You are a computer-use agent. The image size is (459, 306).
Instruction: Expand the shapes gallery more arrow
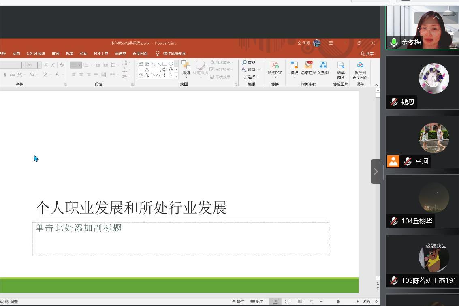click(176, 76)
